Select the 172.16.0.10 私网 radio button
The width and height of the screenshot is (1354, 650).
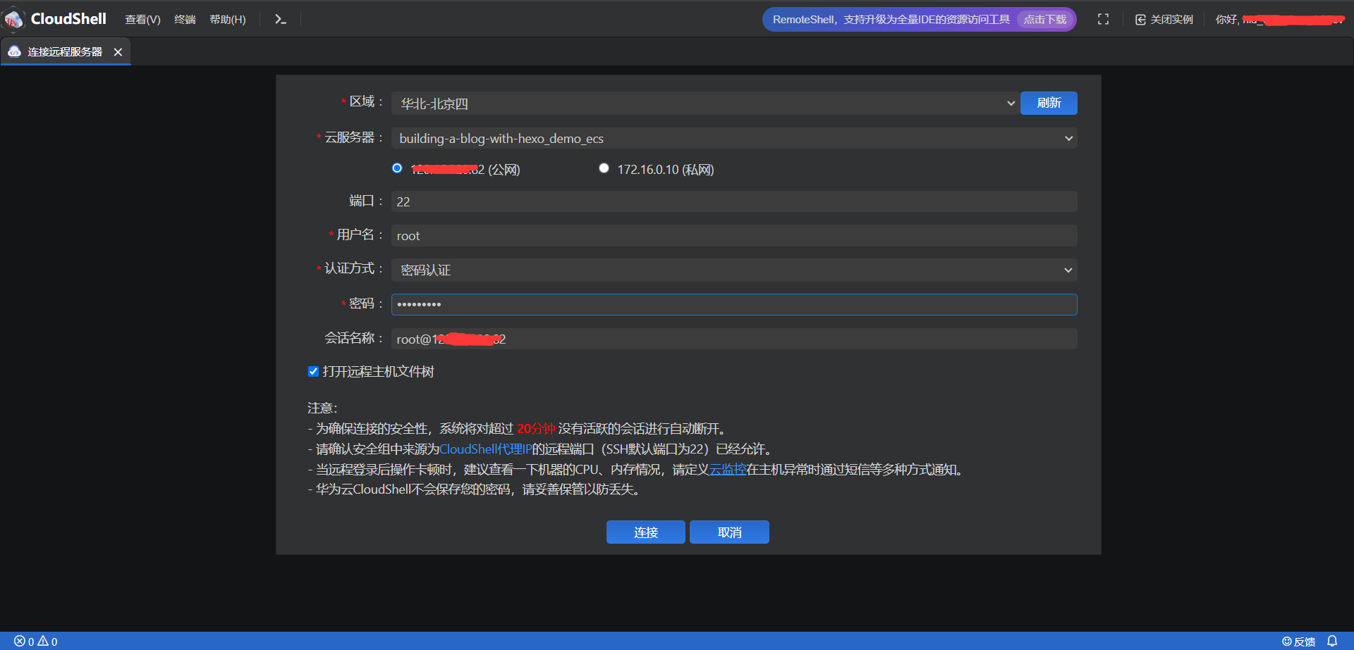click(604, 168)
